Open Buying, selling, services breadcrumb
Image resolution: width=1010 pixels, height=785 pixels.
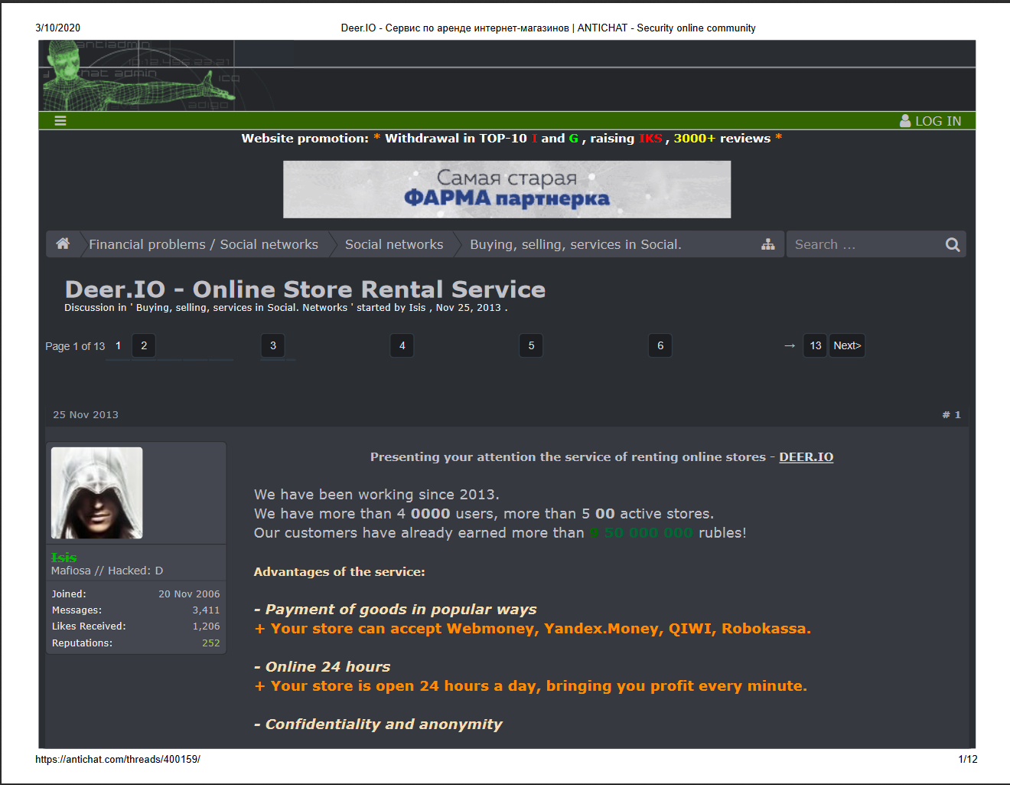pyautogui.click(x=575, y=244)
